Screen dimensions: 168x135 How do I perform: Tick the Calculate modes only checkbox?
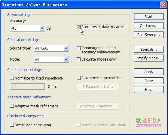point(78,59)
